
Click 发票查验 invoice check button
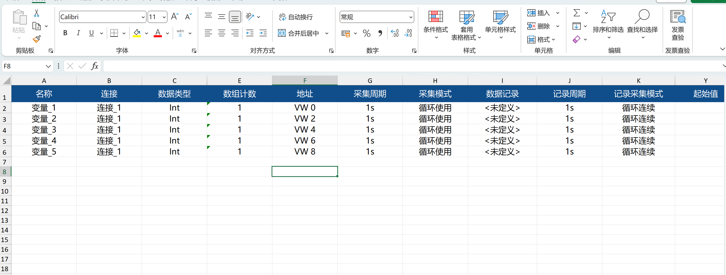pyautogui.click(x=677, y=25)
